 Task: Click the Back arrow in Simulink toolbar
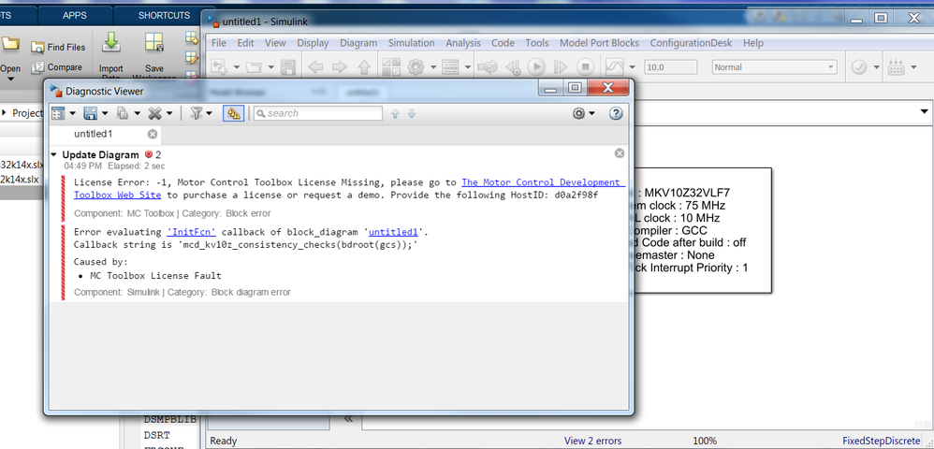(315, 67)
